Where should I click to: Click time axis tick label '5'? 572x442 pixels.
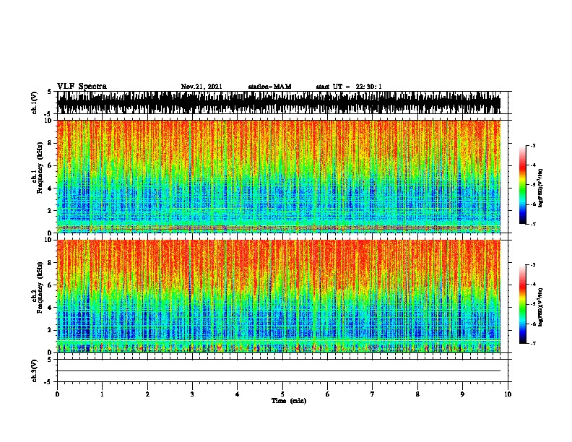(x=282, y=394)
